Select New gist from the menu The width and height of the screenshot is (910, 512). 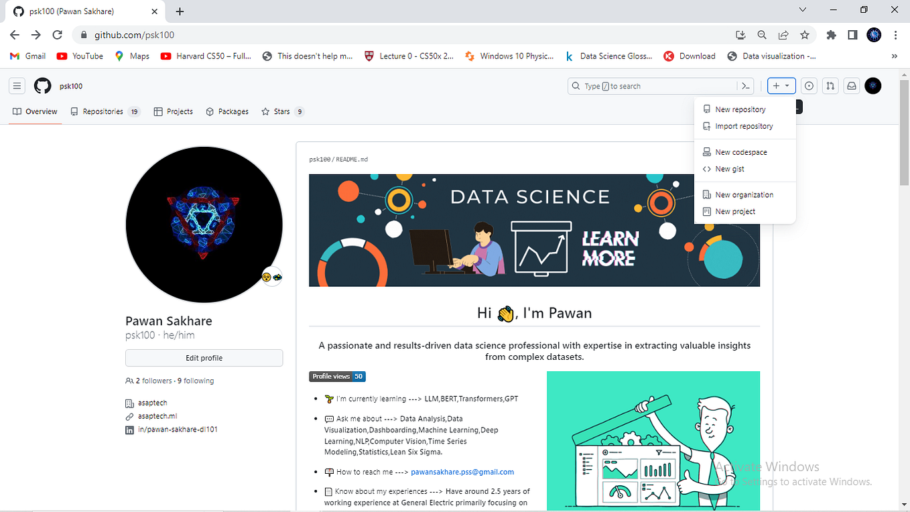click(729, 169)
